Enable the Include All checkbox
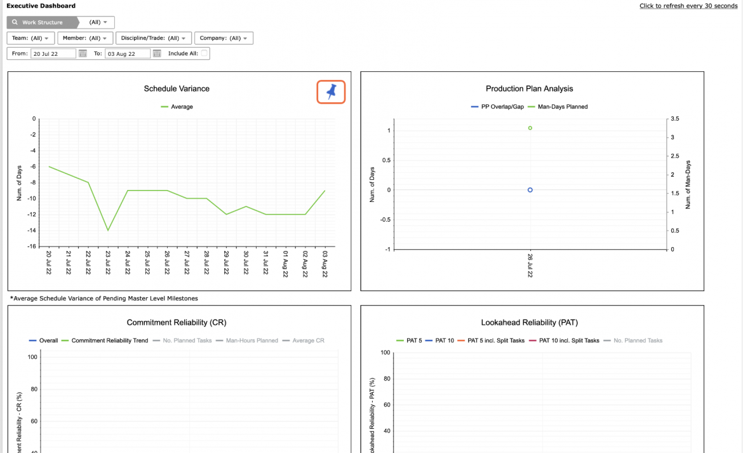Viewport: 743px width, 453px height. click(x=204, y=53)
